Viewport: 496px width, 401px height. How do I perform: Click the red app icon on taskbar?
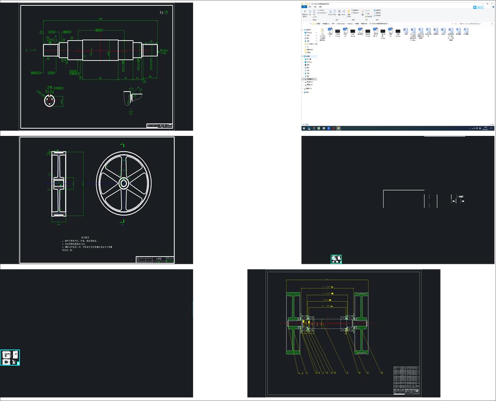coord(333,128)
